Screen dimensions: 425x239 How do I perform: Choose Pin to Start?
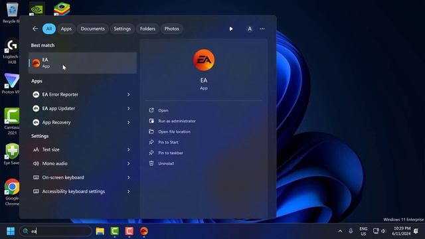(x=168, y=142)
